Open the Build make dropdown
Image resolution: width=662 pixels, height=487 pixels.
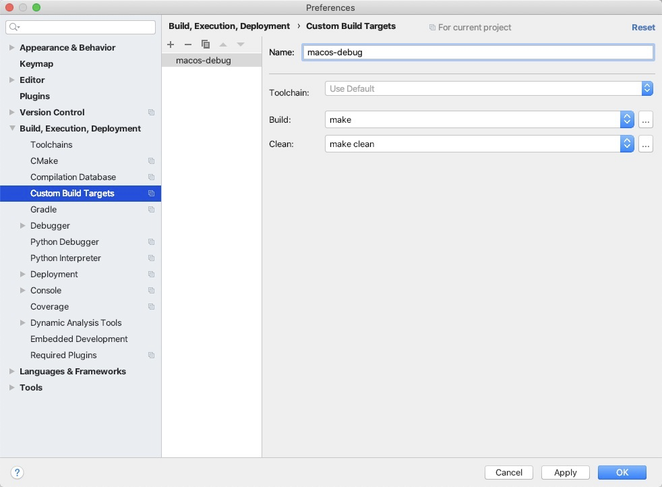pos(479,119)
